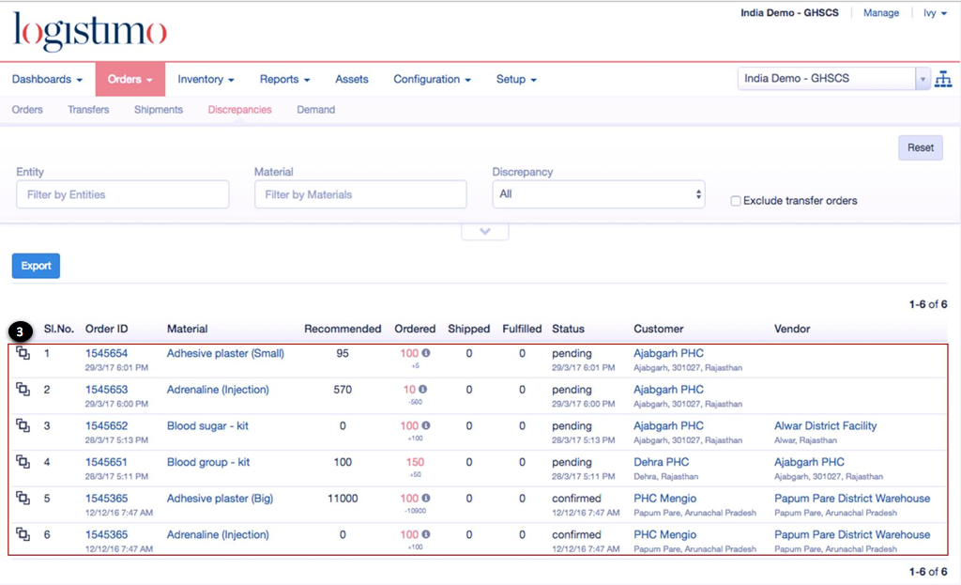
Task: Show info for Adhesive plaster (Small) ordered quantity
Action: 425,353
